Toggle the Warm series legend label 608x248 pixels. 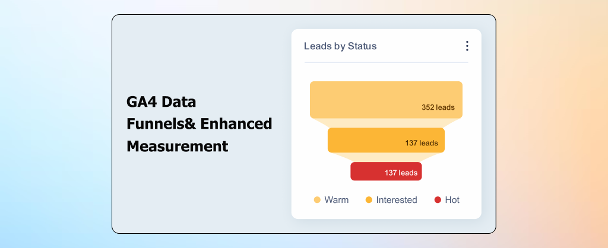coord(336,200)
